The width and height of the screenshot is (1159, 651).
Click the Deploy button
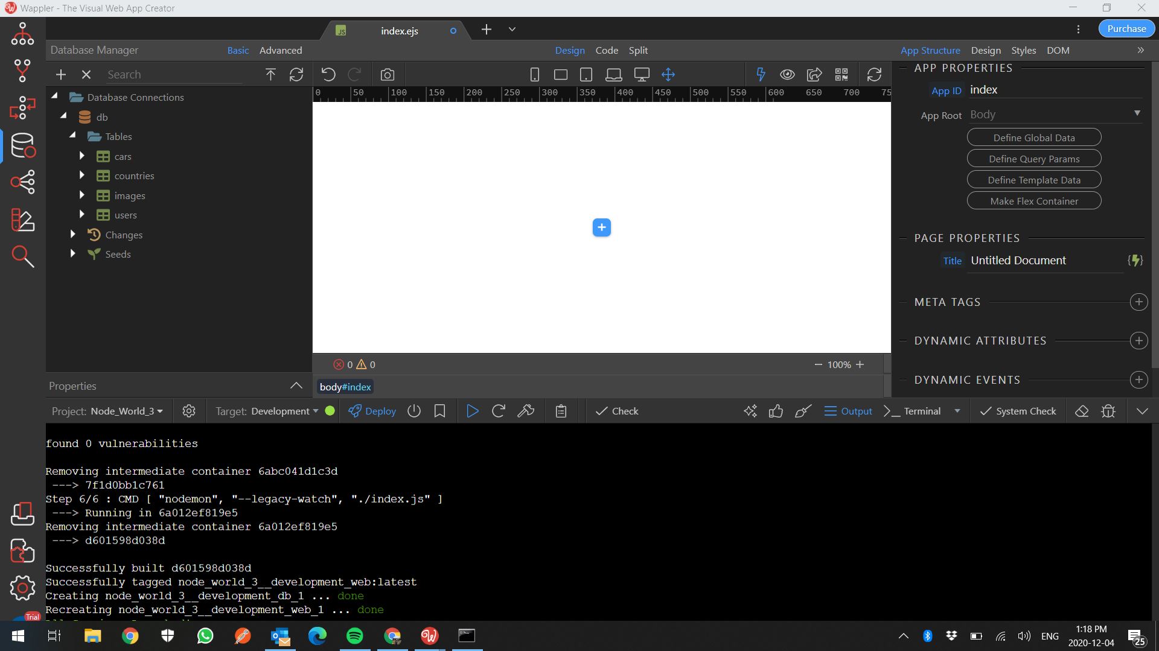coord(372,411)
